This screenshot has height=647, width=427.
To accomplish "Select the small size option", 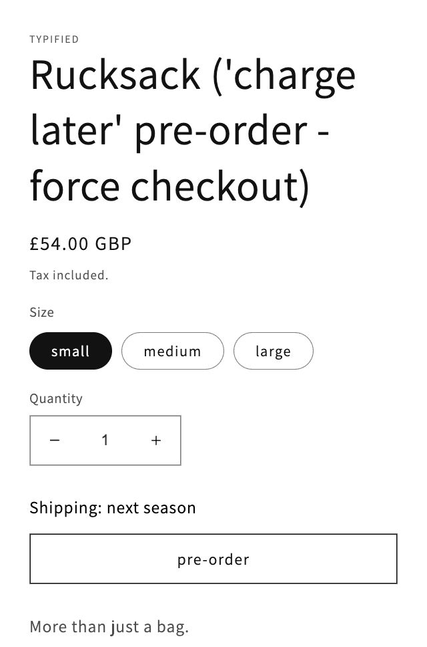I will tap(70, 351).
